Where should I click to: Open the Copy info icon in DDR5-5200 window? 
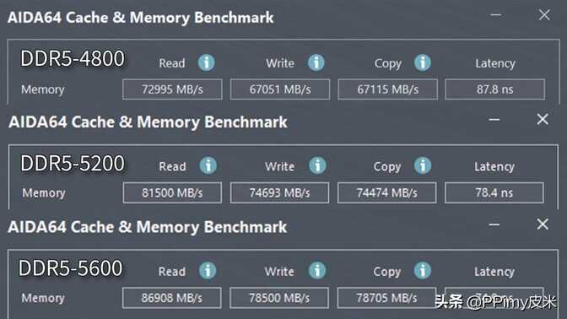click(423, 165)
